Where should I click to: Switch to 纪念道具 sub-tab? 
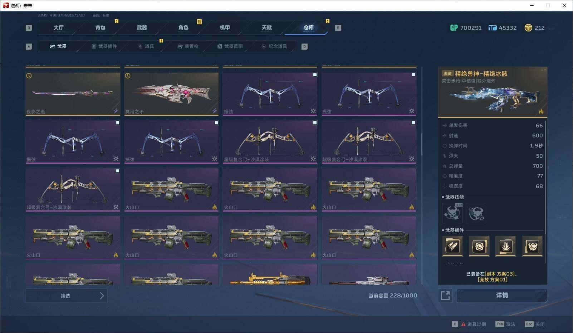click(x=274, y=46)
